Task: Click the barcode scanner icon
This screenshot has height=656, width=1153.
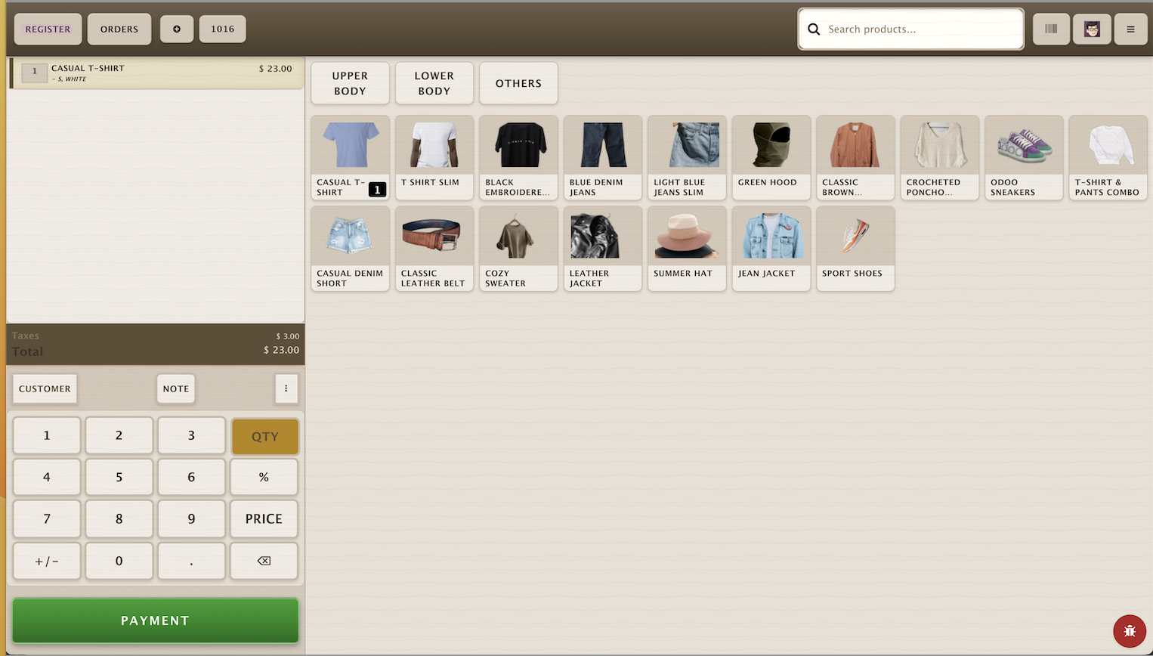Action: (1051, 29)
